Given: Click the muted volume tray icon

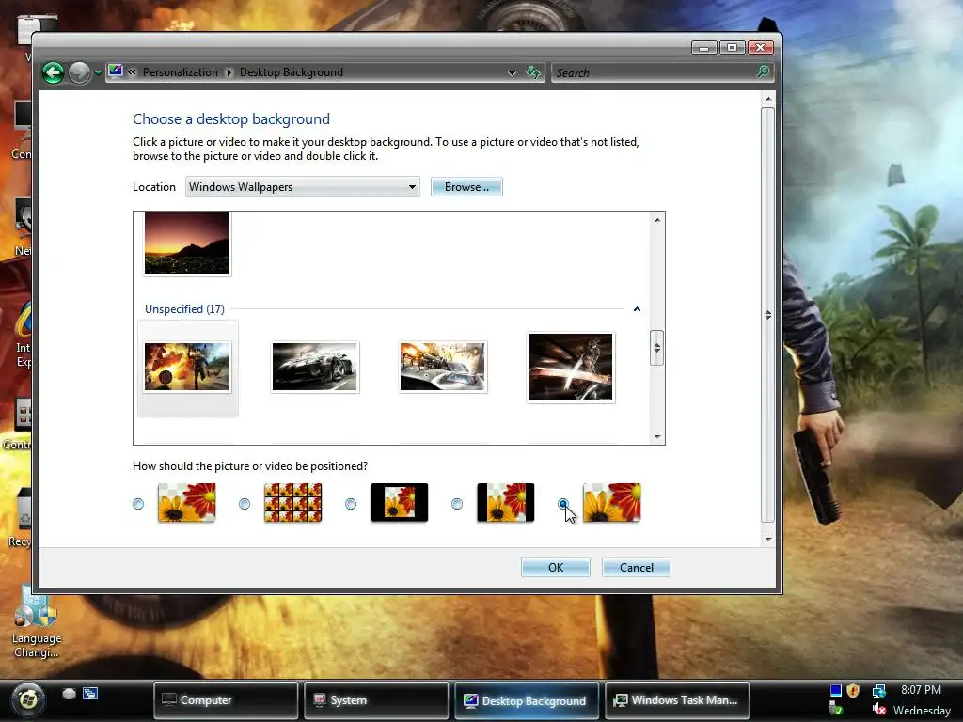Looking at the screenshot, I should click(879, 710).
